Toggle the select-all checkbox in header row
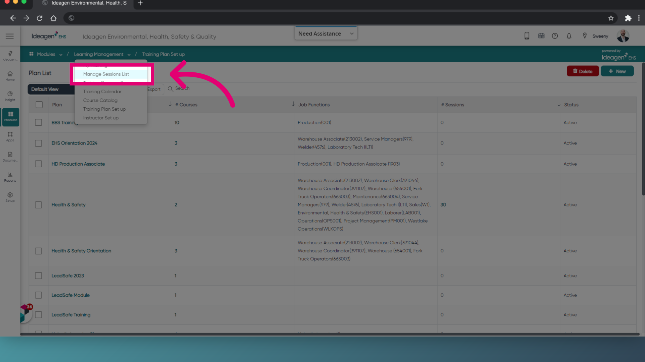645x362 pixels. [39, 105]
